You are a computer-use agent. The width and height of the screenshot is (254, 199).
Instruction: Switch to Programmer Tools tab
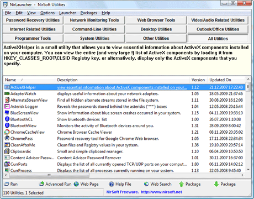click(33, 38)
